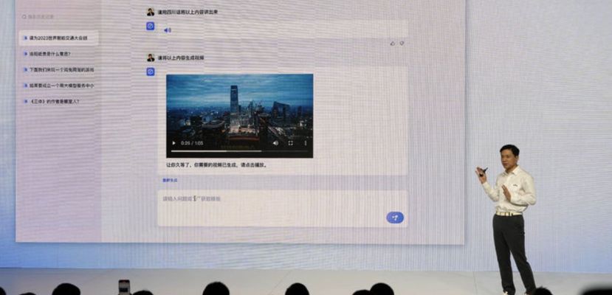Open the video player's three-dot options menu
The image size is (612, 295).
(305, 143)
